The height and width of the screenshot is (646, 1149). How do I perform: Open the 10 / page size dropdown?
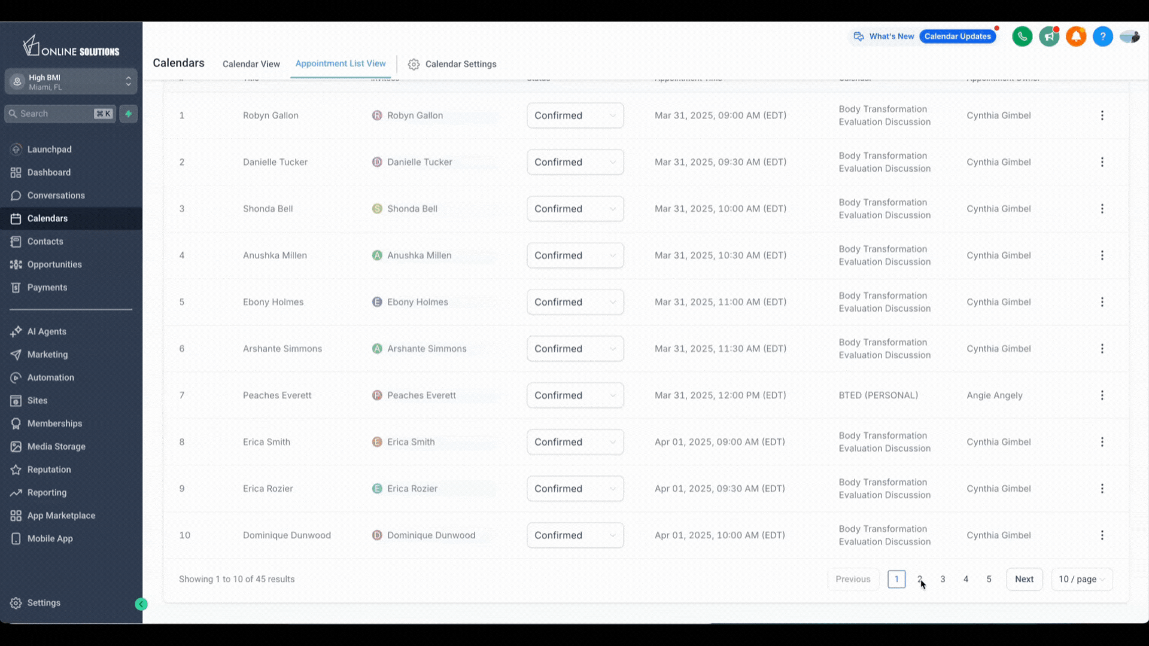[1082, 579]
